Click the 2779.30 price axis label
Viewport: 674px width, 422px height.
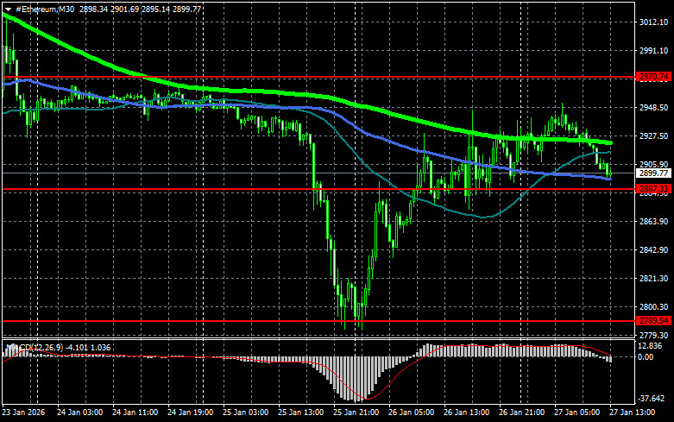point(653,335)
